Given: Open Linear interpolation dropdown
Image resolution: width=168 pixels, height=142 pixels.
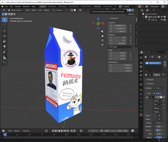Looking at the screenshot, I should (158, 101).
